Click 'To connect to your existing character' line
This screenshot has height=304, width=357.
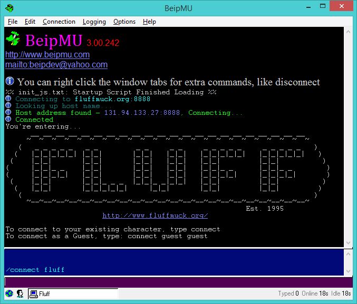tap(113, 229)
